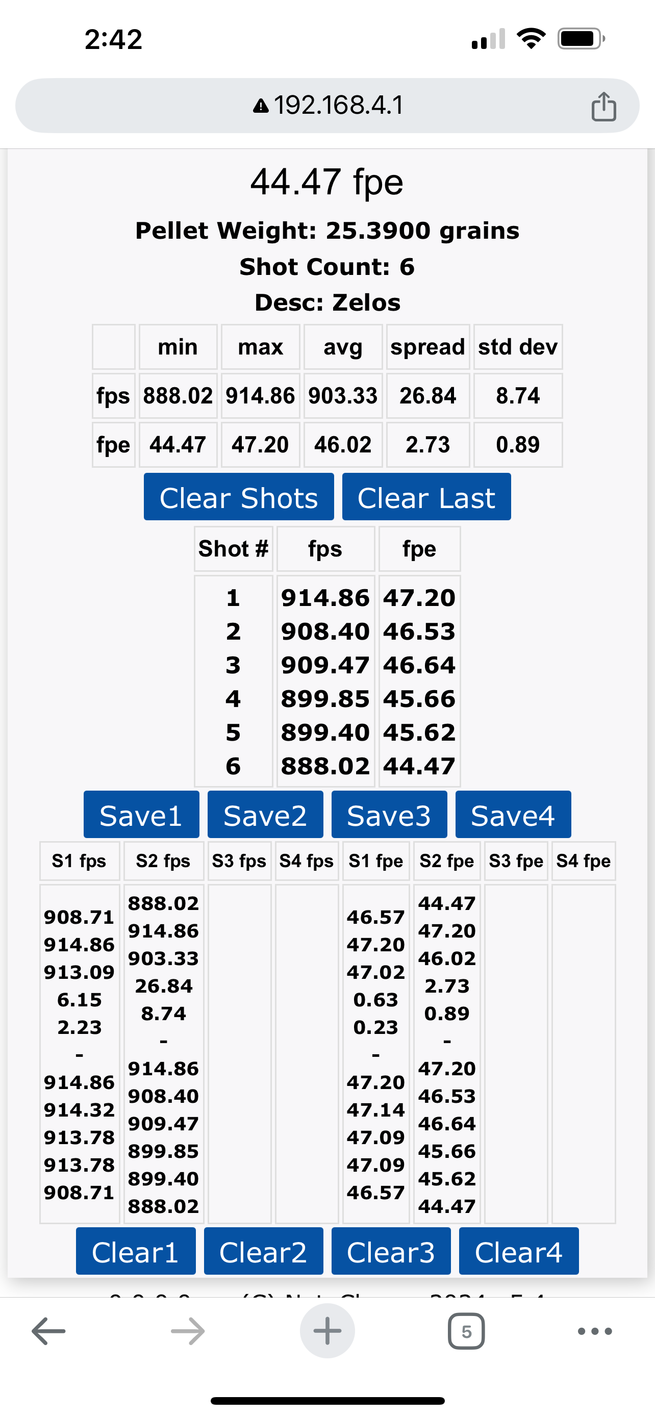Click the Save4 button

click(x=513, y=815)
